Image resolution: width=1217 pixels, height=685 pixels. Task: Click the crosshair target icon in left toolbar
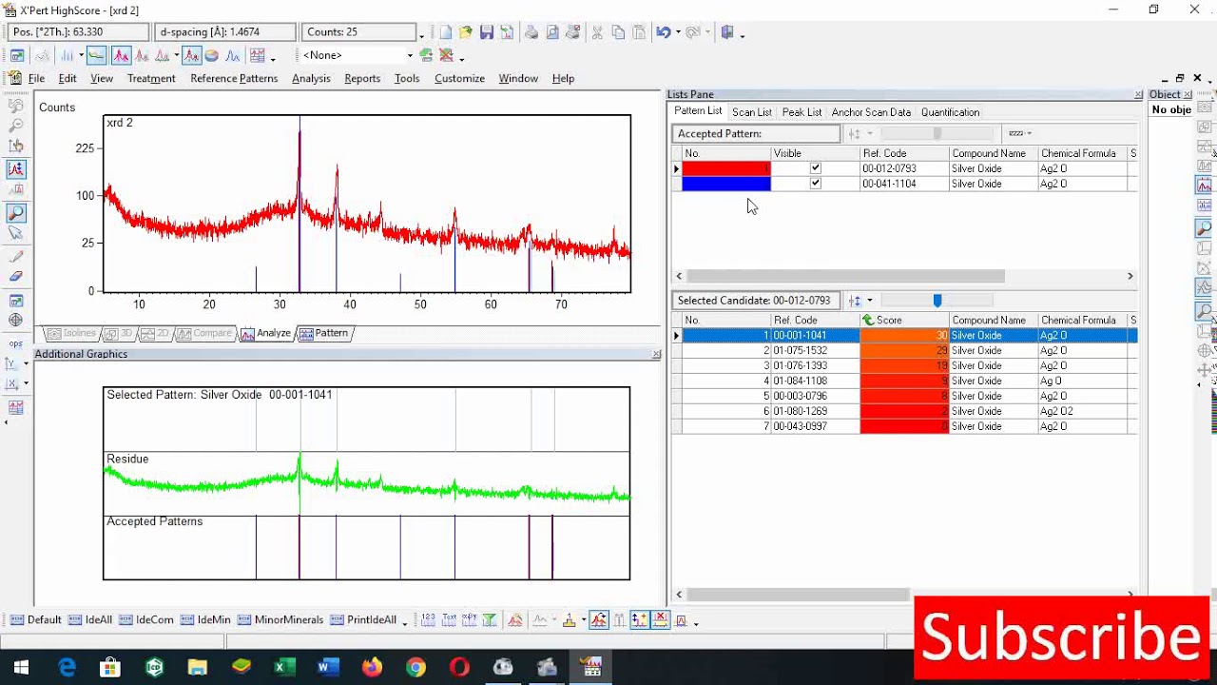16,321
